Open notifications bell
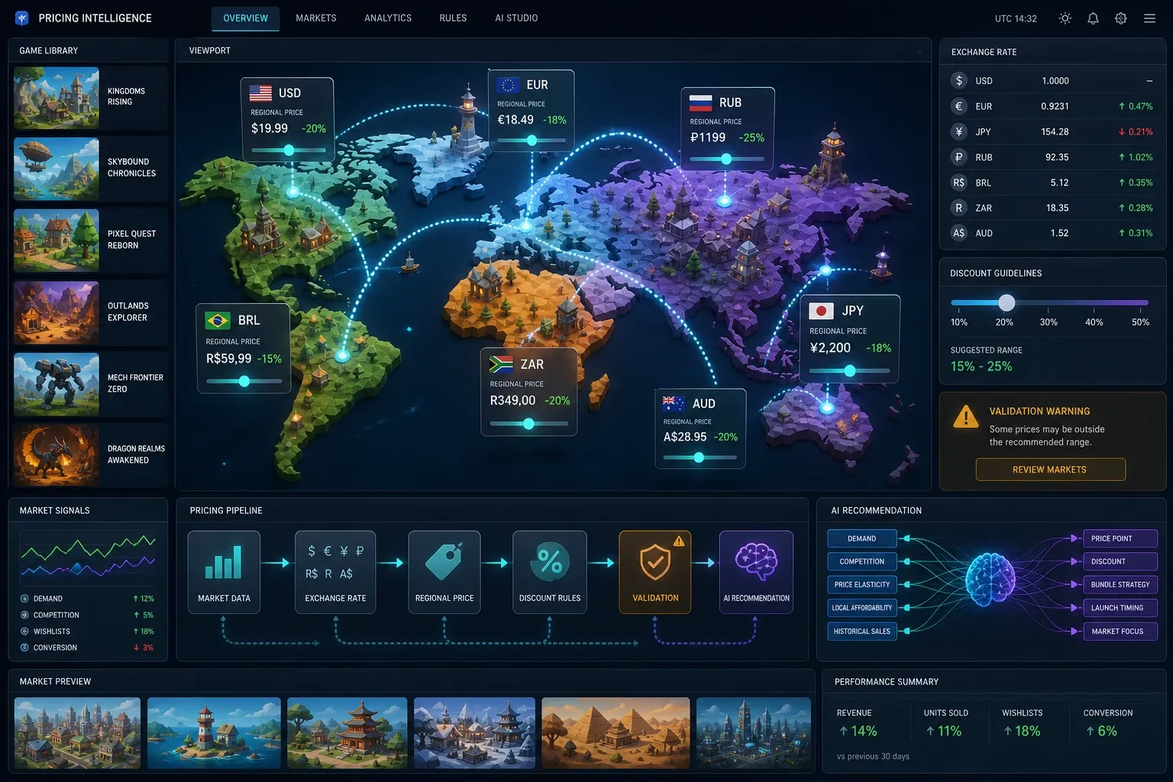1173x782 pixels. tap(1093, 18)
